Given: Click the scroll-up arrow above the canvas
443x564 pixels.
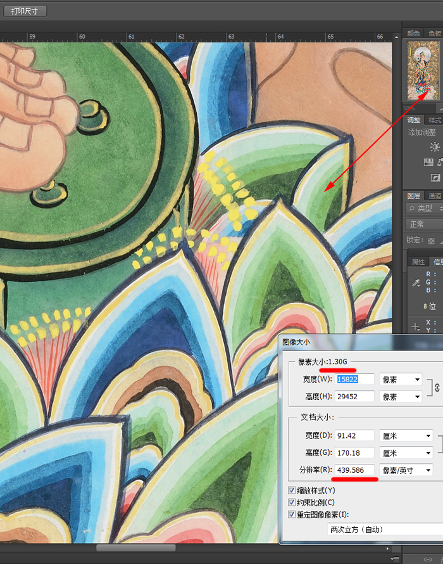Looking at the screenshot, I should (396, 37).
